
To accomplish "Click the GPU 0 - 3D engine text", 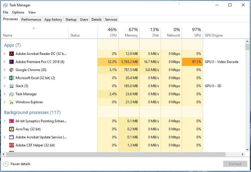I will (213, 86).
